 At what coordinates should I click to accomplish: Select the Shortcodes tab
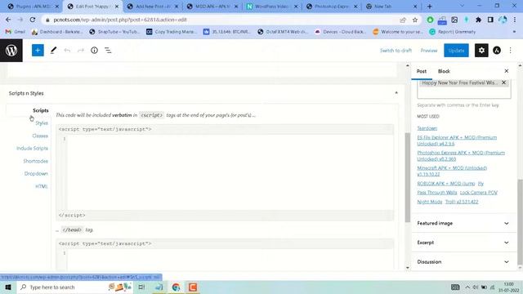pyautogui.click(x=36, y=161)
